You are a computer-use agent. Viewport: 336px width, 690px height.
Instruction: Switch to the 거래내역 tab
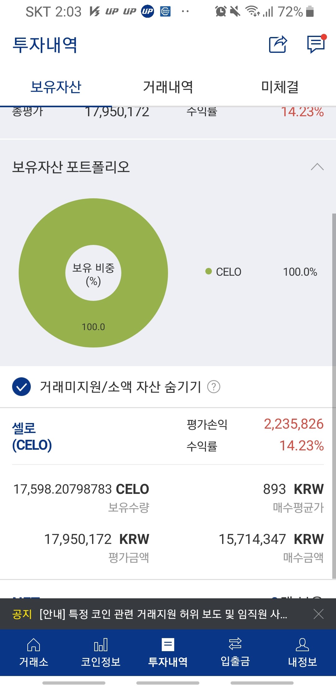(168, 87)
